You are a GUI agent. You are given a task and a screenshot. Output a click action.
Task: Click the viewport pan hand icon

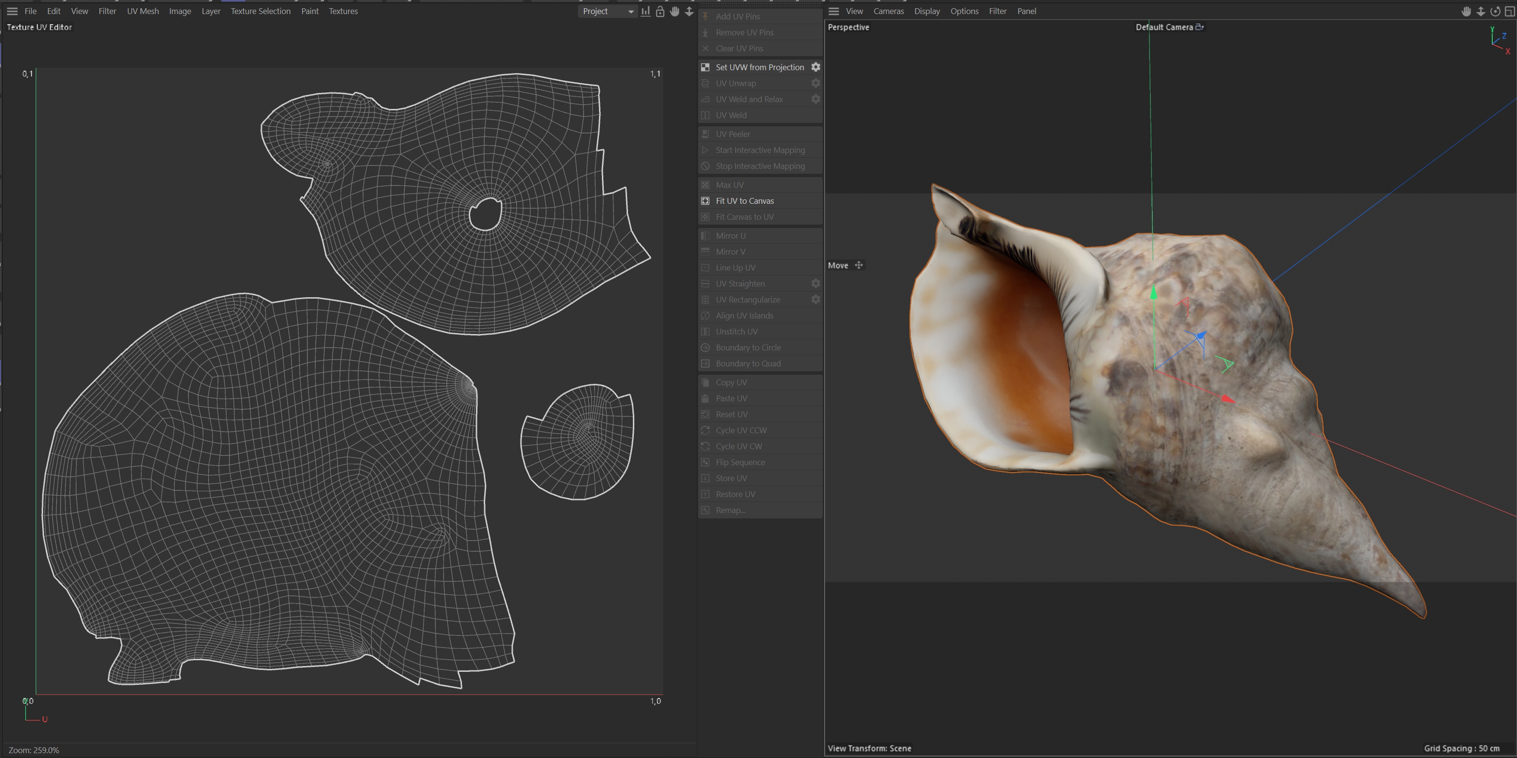click(1466, 11)
